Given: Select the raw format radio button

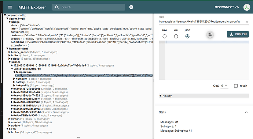Looking at the screenshot, I should click(x=164, y=36).
